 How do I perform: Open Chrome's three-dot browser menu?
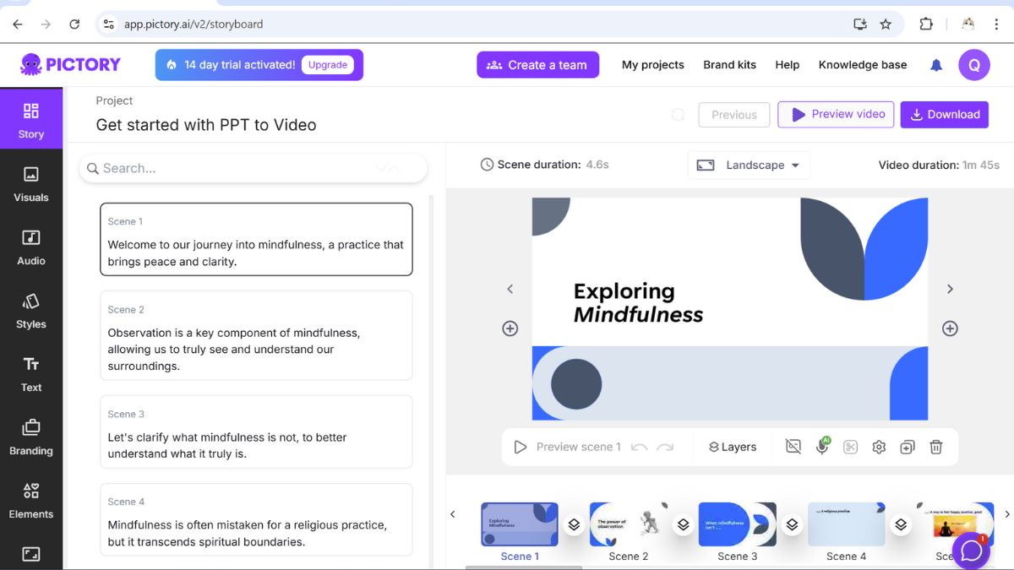pos(997,24)
